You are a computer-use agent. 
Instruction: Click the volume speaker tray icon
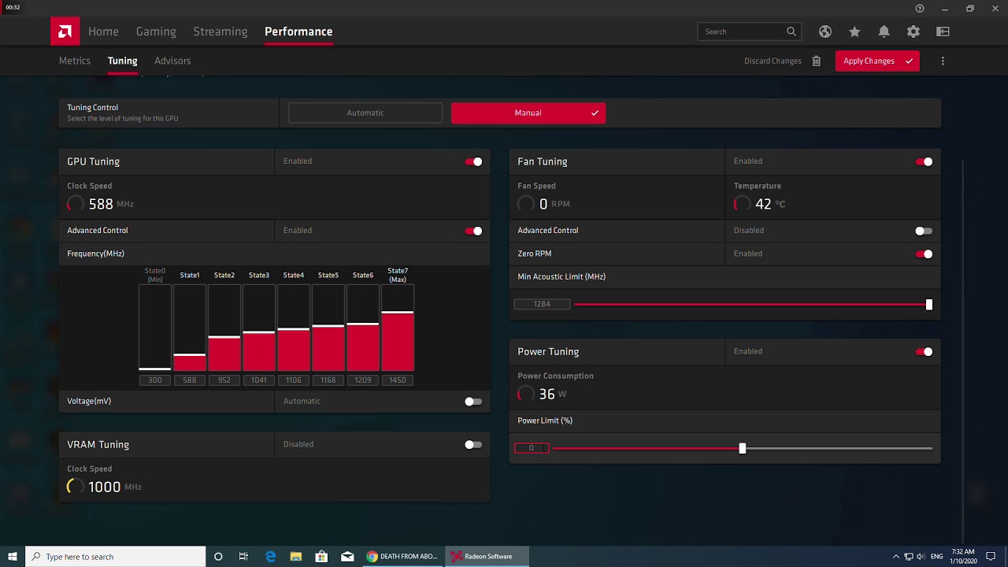tap(921, 557)
